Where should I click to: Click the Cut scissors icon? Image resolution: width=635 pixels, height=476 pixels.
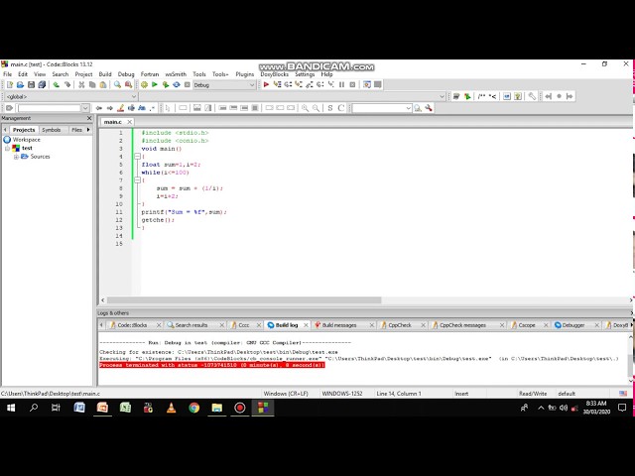pos(81,84)
